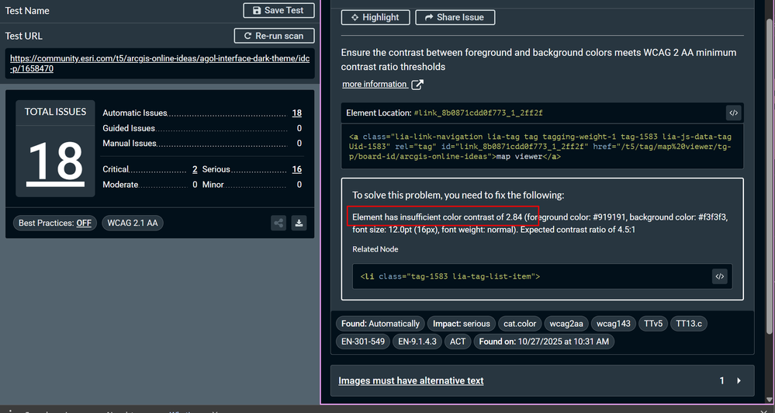This screenshot has width=775, height=413.
Task: Click the Highlight button
Action: (375, 17)
